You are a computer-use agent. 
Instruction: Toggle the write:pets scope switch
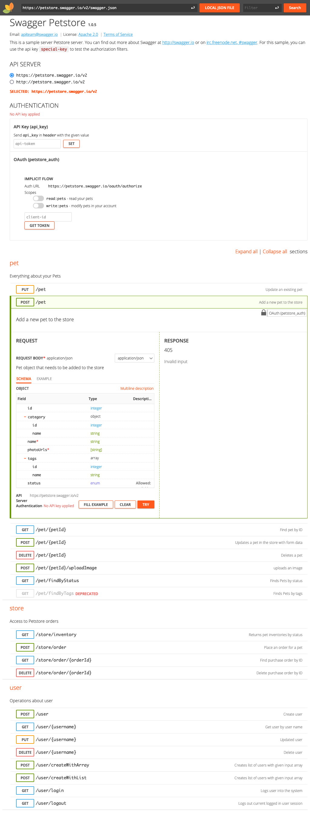38,206
